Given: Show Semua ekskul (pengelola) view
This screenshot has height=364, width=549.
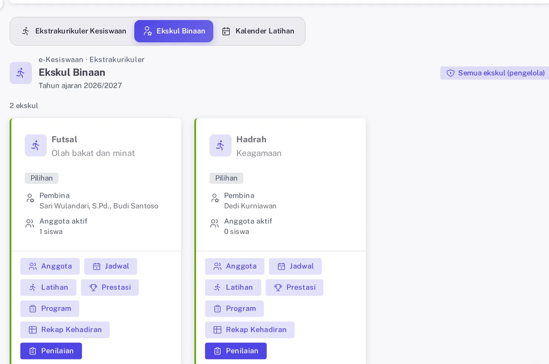Looking at the screenshot, I should (x=495, y=73).
